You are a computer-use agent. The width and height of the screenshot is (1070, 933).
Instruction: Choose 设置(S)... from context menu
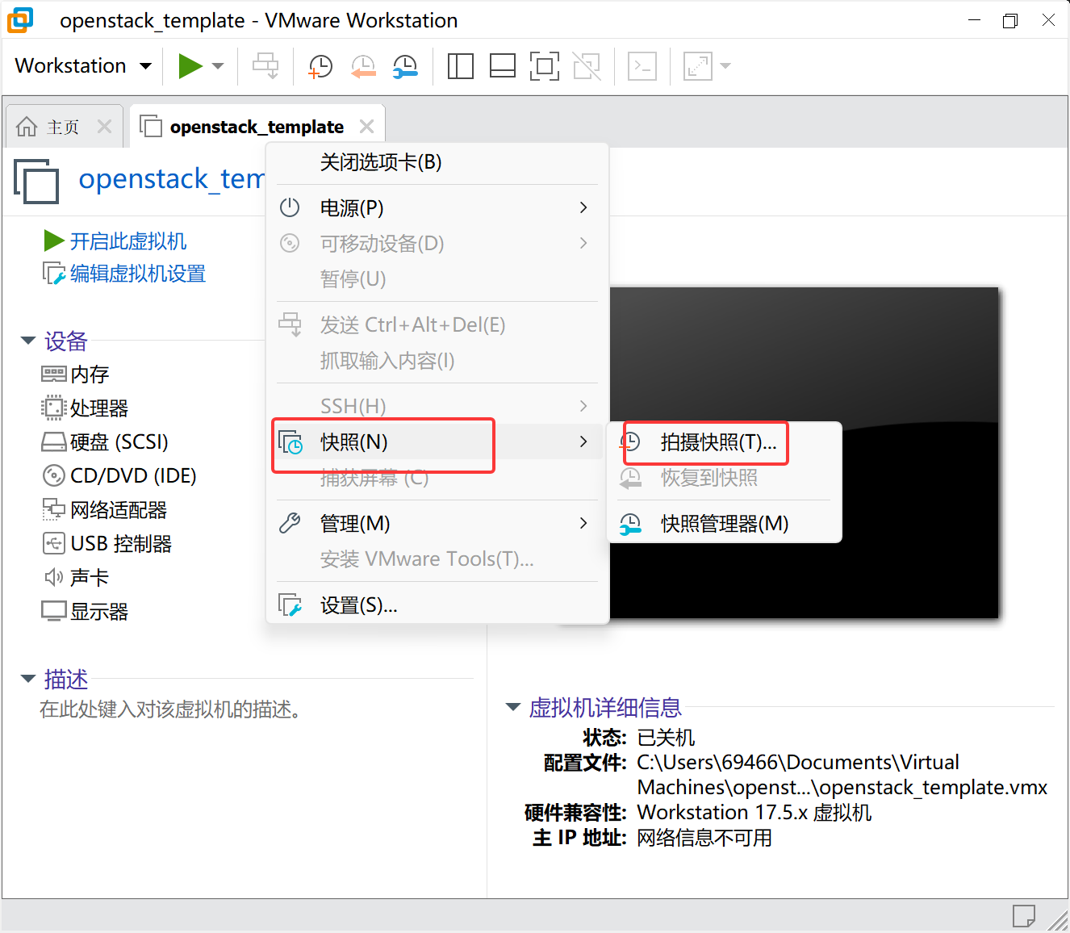point(437,605)
